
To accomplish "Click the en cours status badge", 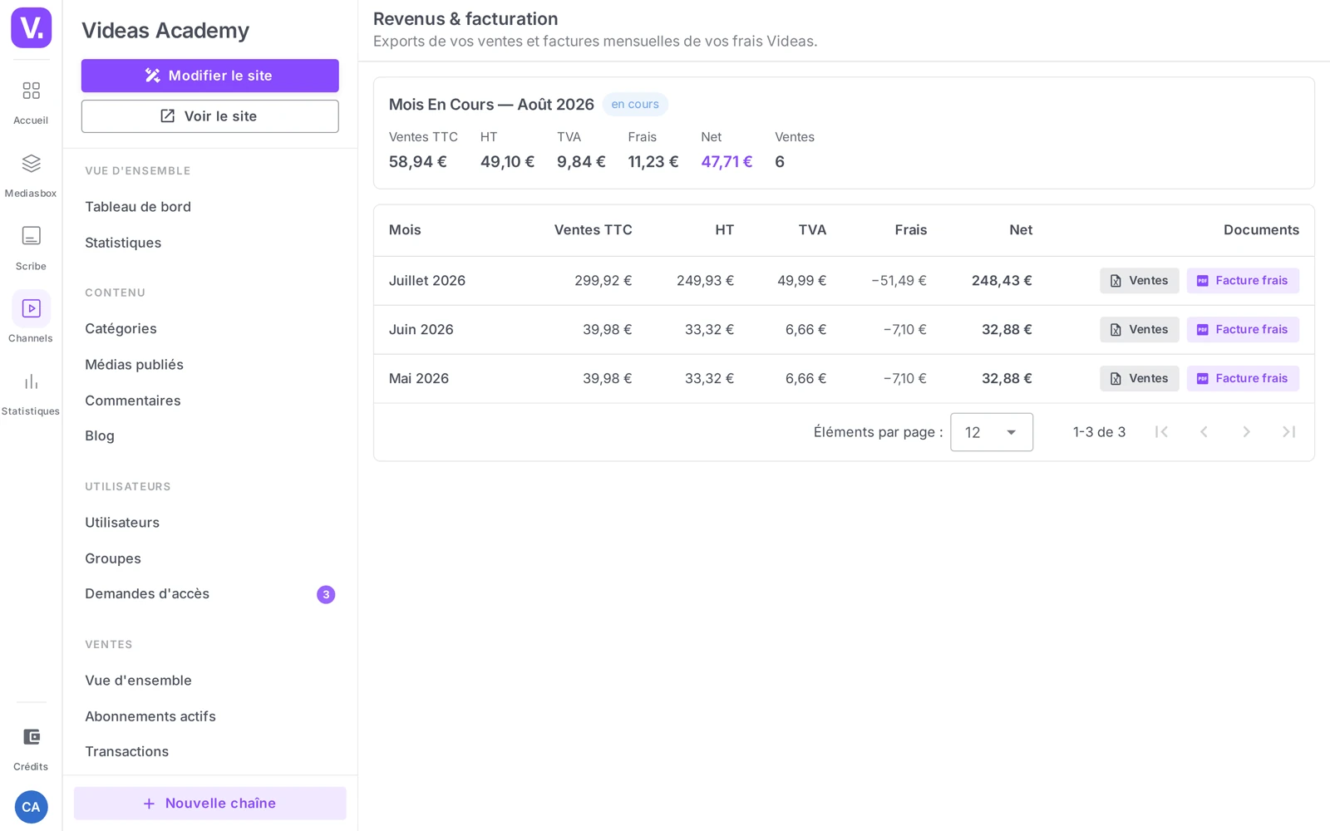I will [635, 105].
